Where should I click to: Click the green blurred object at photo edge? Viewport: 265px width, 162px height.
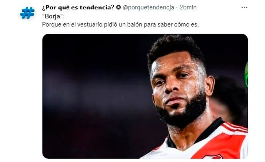pos(246,74)
